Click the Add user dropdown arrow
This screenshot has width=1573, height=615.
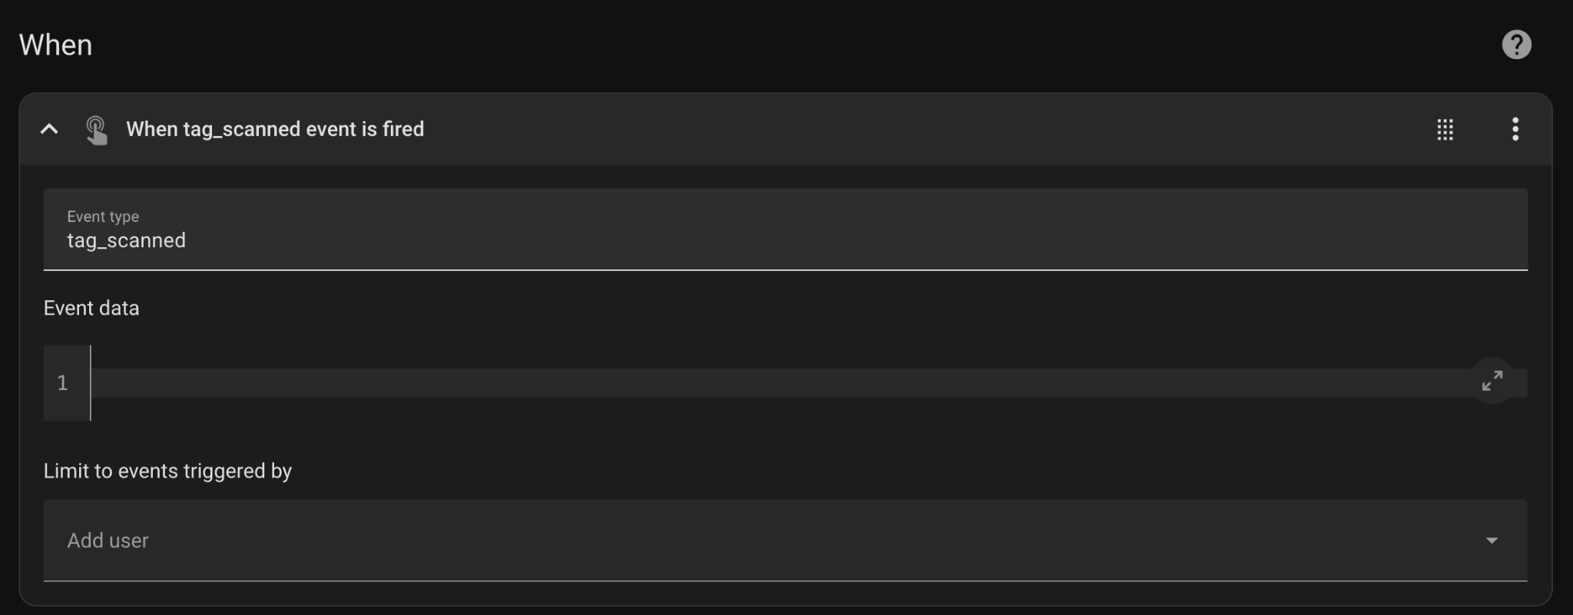coord(1492,541)
